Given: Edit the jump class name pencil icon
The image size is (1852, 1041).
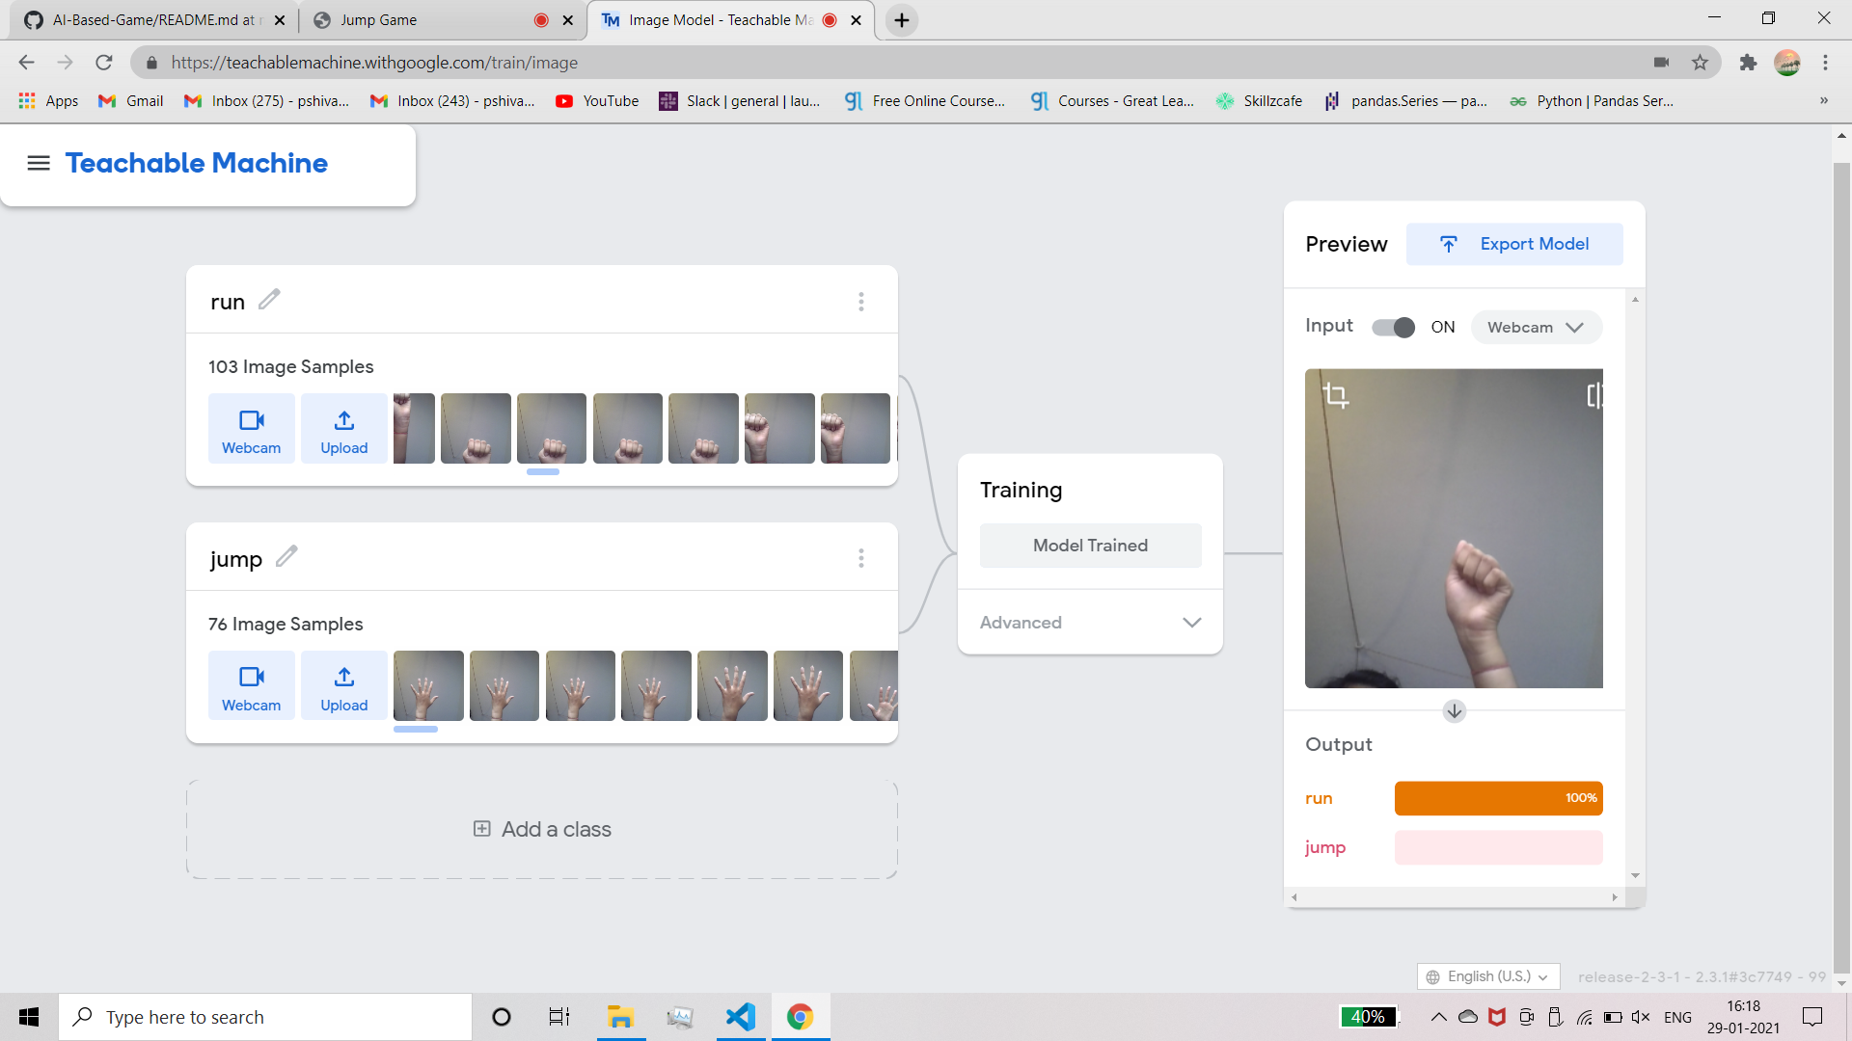Looking at the screenshot, I should [x=286, y=557].
